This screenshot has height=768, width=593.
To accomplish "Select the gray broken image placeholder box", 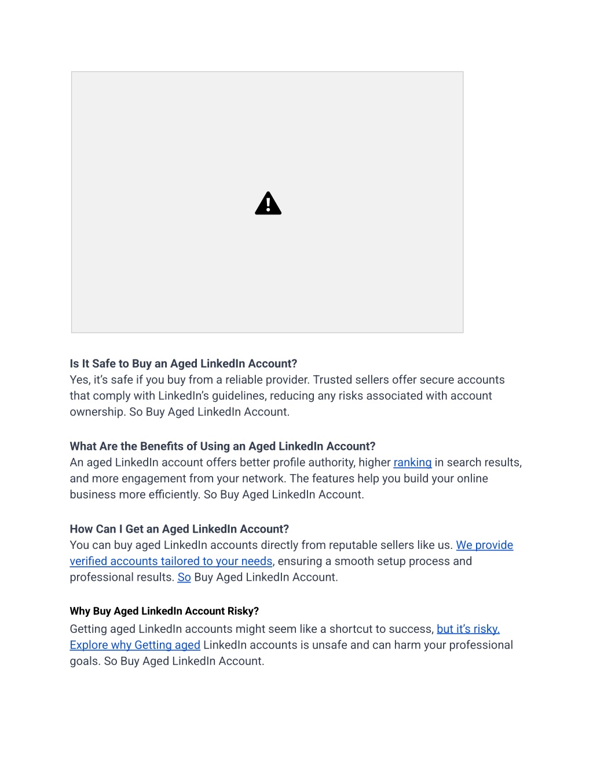I will click(267, 202).
